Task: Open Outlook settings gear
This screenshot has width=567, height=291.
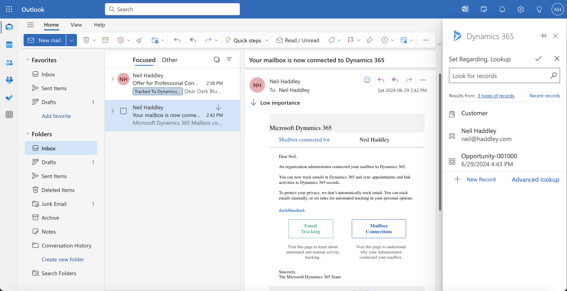Action: point(521,9)
